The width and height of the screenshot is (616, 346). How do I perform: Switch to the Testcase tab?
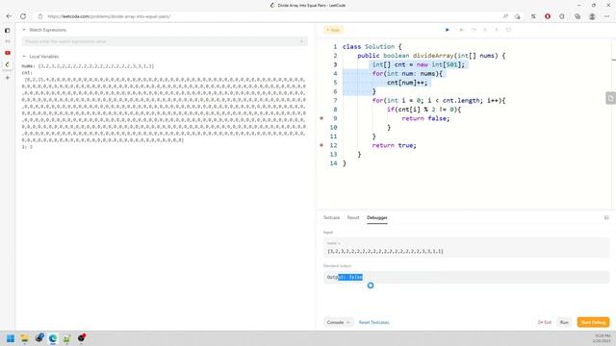331,218
